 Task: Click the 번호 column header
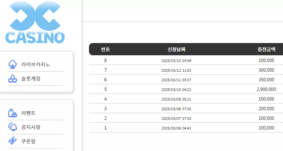[x=105, y=49]
